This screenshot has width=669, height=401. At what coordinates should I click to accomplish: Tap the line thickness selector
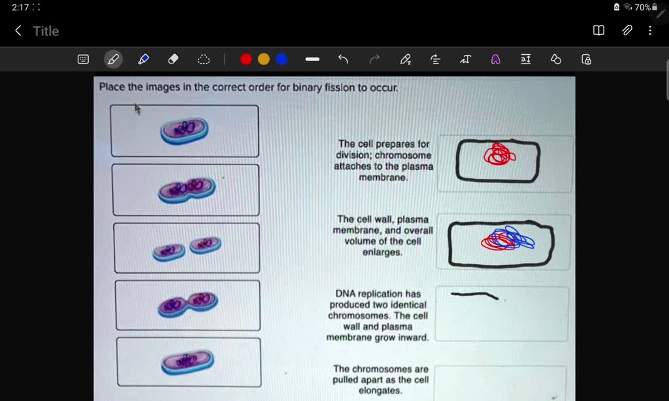click(x=312, y=59)
